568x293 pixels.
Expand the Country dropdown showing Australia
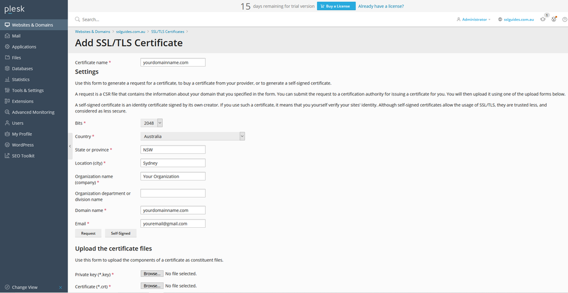tap(193, 136)
